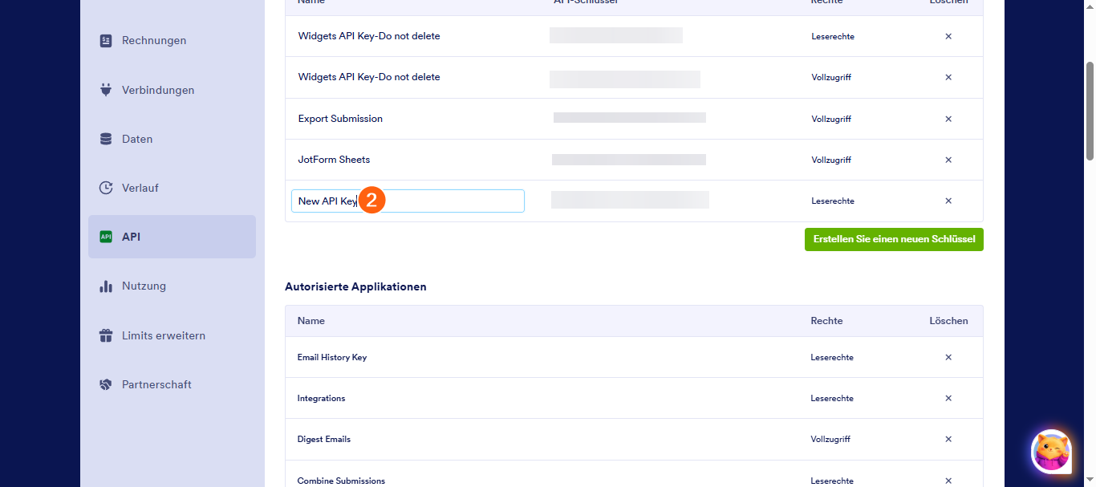Click Vollzugriff in Digest Emails row

[831, 439]
